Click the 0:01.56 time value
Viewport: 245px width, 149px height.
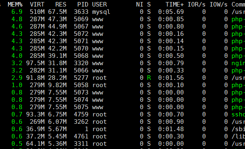(171, 78)
